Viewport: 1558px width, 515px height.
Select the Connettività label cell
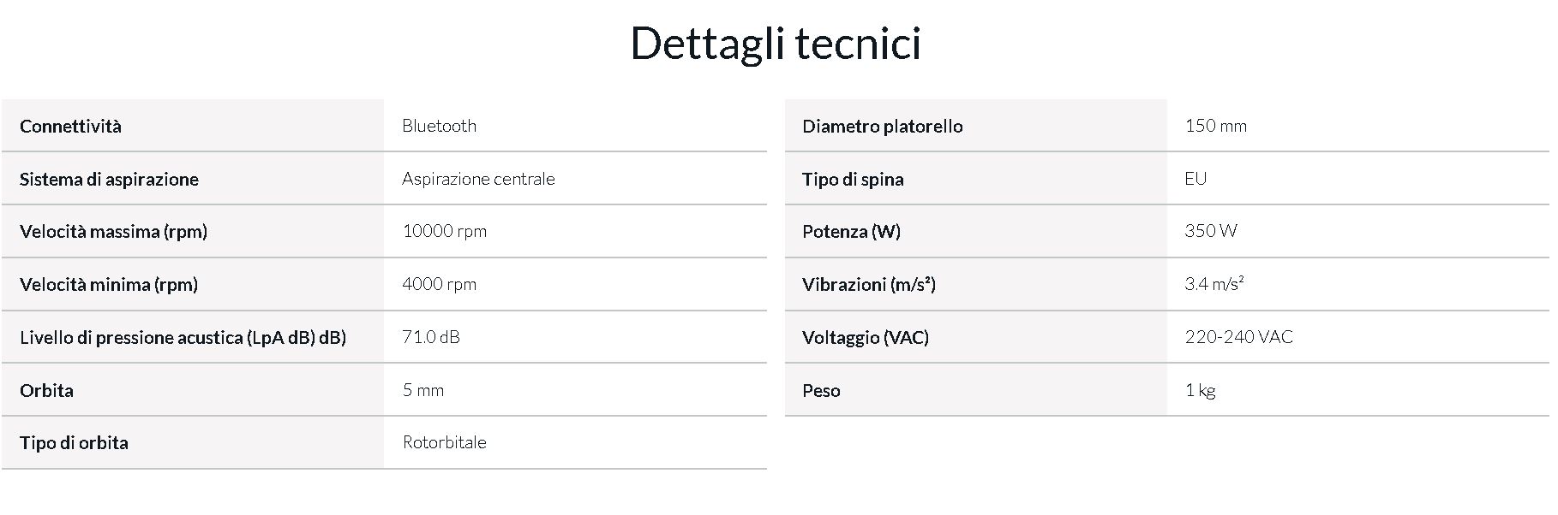pyautogui.click(x=193, y=126)
